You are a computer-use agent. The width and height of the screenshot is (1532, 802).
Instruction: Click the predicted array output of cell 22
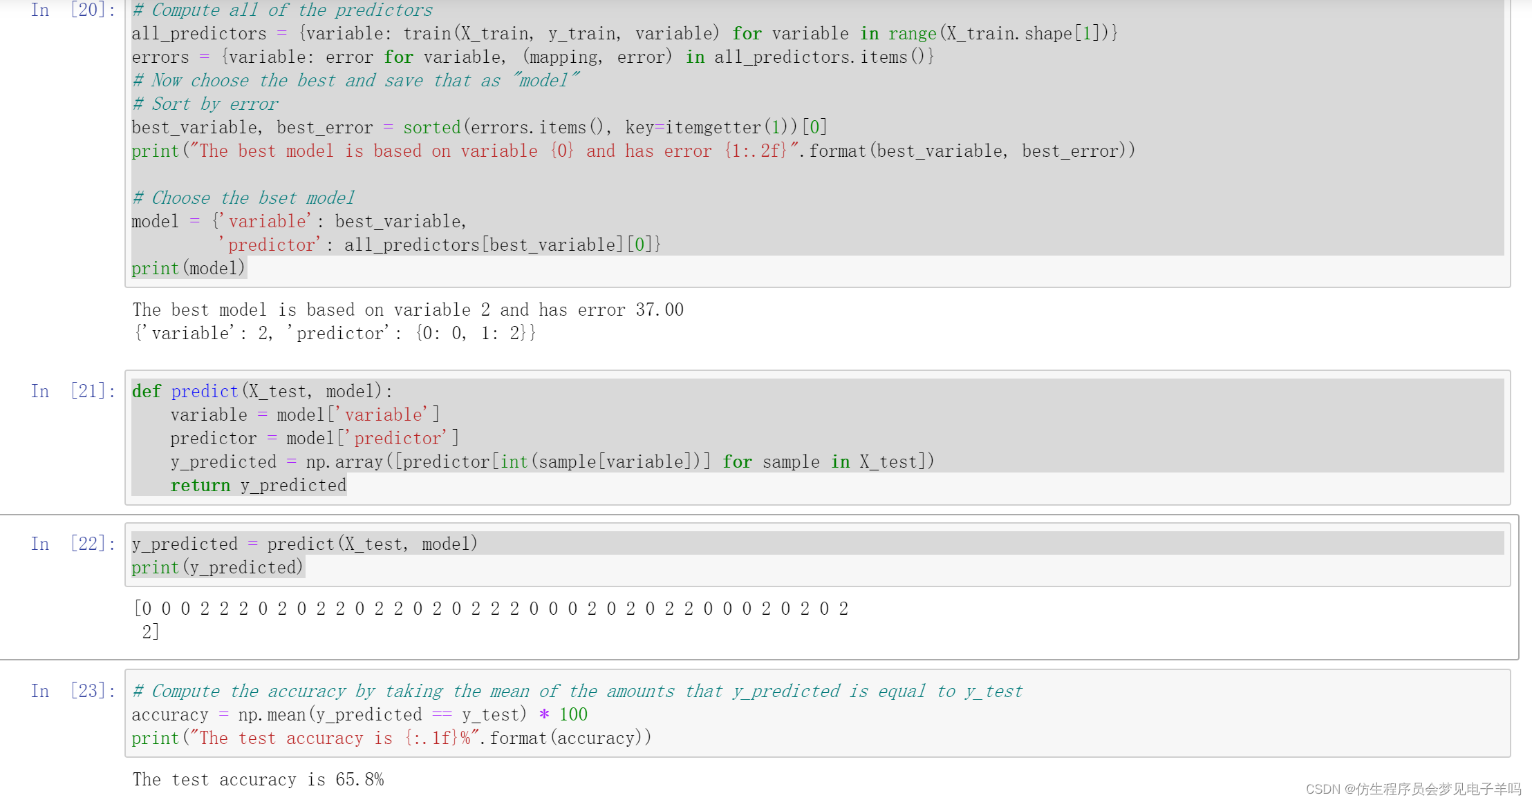pyautogui.click(x=491, y=620)
